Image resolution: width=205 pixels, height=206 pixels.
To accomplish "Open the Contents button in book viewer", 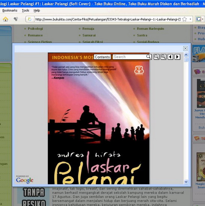I will click(x=102, y=57).
